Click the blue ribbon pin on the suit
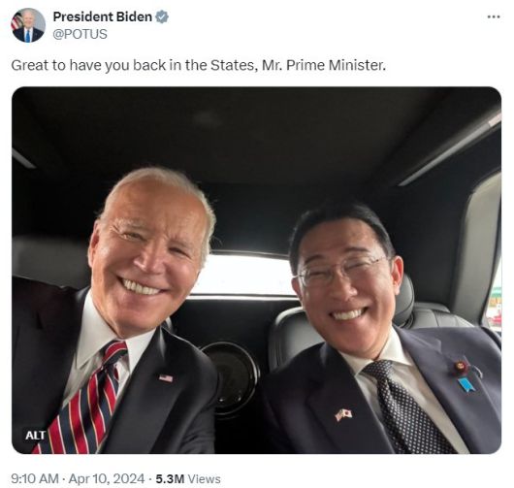The width and height of the screenshot is (514, 488). [x=466, y=385]
